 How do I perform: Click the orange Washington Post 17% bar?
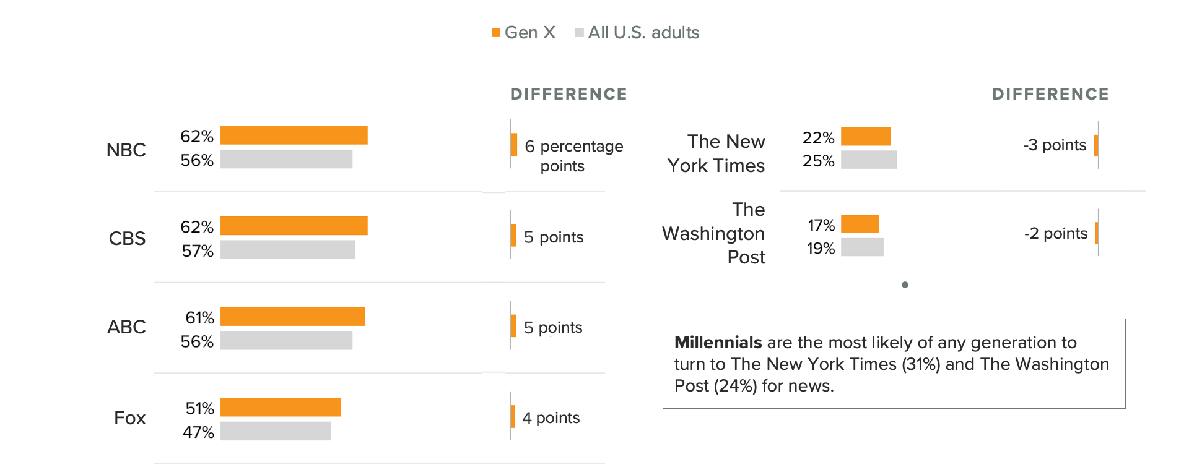(x=860, y=224)
